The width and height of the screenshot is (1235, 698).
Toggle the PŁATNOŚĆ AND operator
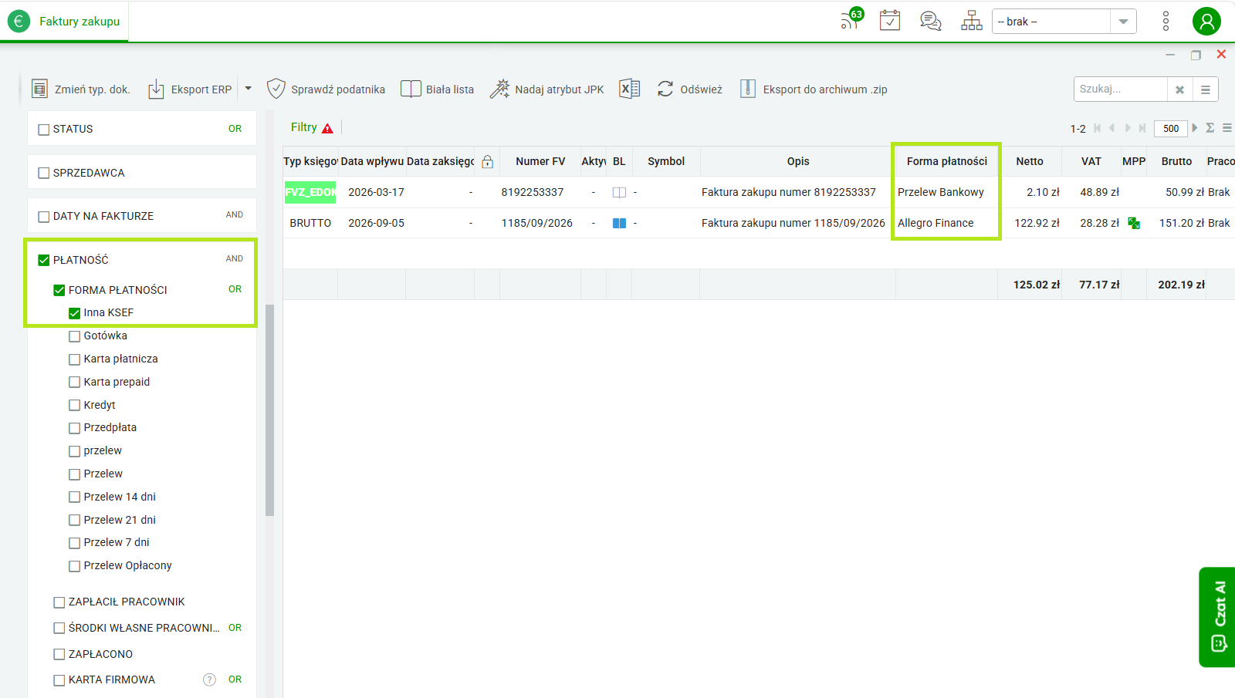(235, 259)
